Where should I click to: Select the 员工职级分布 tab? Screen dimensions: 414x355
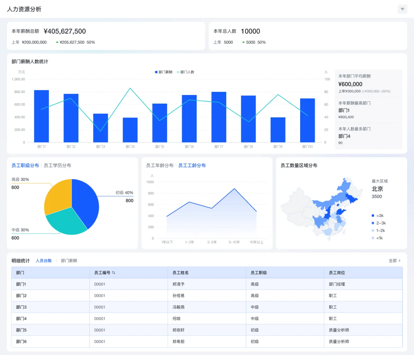point(25,165)
